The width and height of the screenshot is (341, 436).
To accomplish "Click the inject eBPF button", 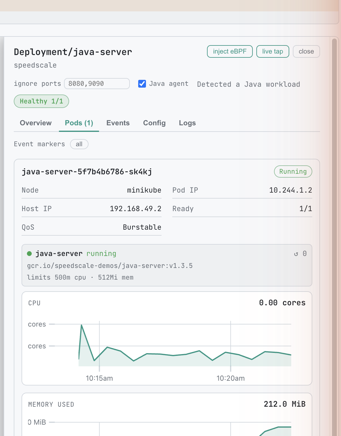I will click(230, 51).
